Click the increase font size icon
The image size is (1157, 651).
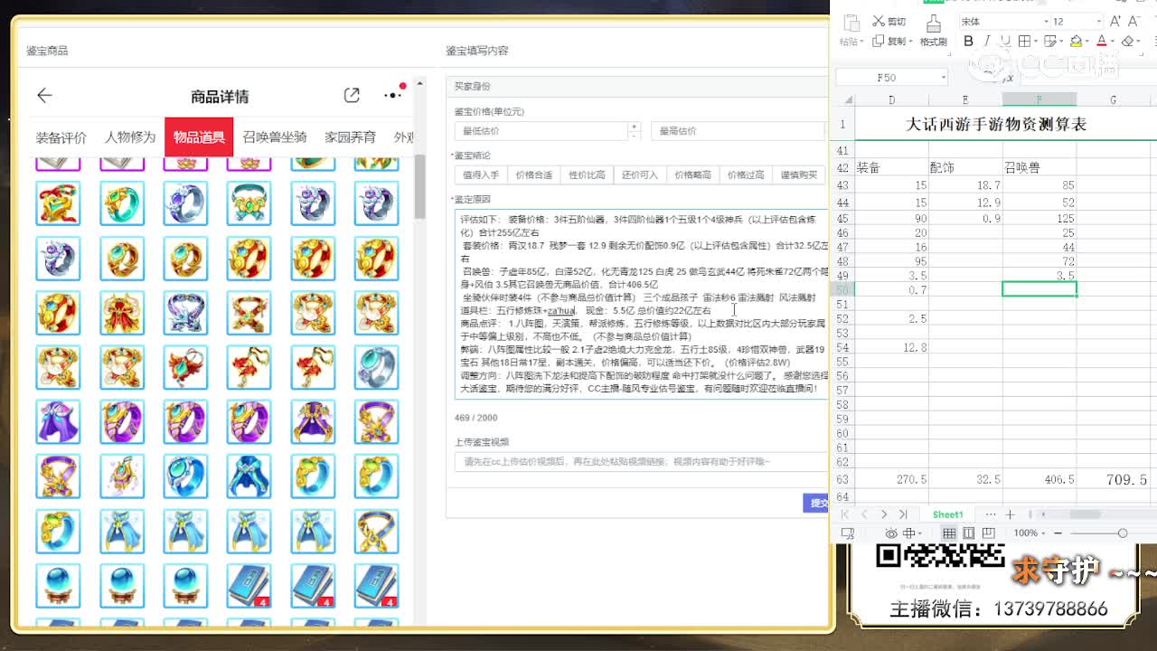[1115, 19]
